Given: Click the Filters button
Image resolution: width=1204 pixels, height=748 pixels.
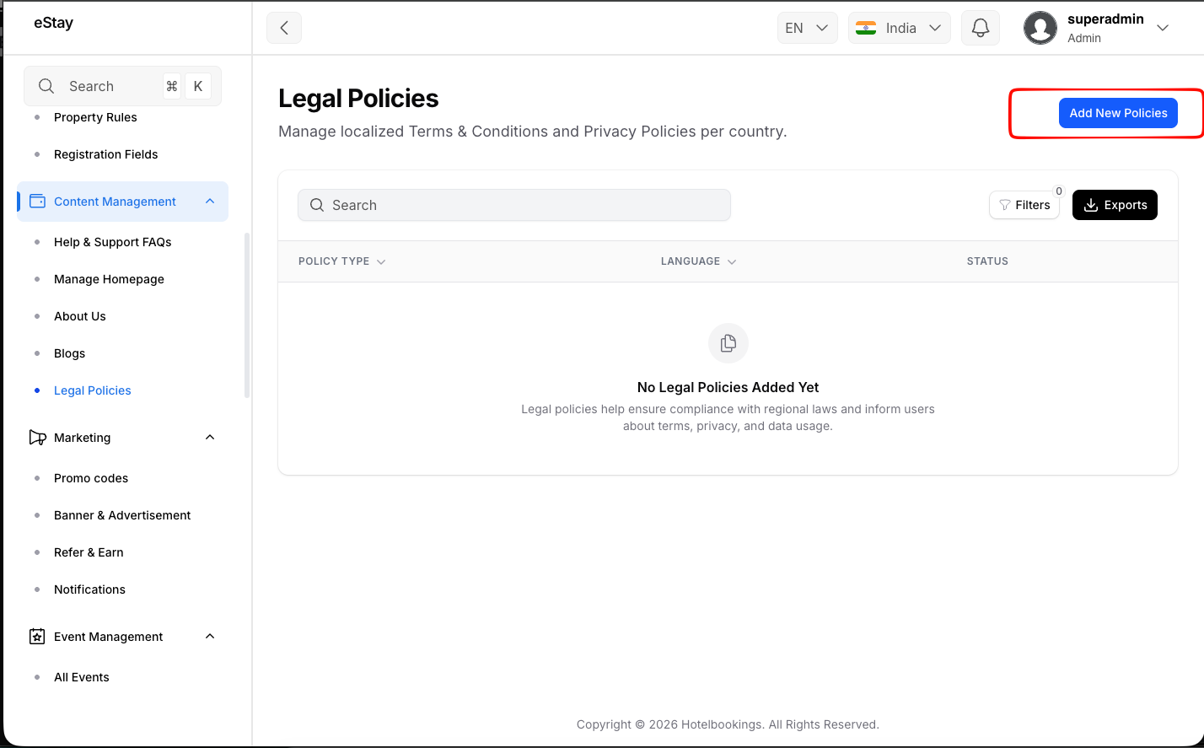Looking at the screenshot, I should coord(1024,205).
